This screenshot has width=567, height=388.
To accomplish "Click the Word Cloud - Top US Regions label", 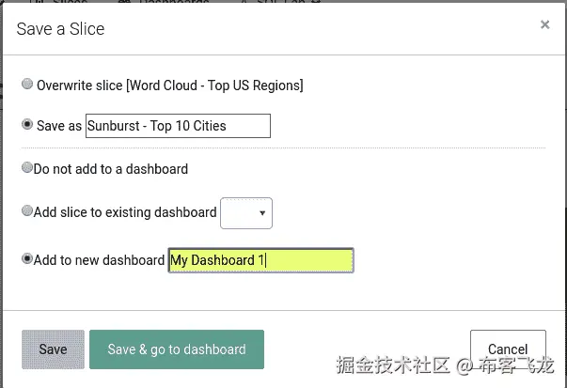I will pos(169,85).
